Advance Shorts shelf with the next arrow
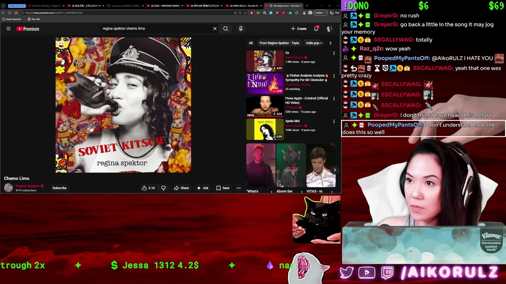 pos(334,170)
